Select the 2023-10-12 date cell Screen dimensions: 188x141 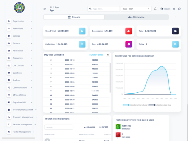[x=70, y=60]
